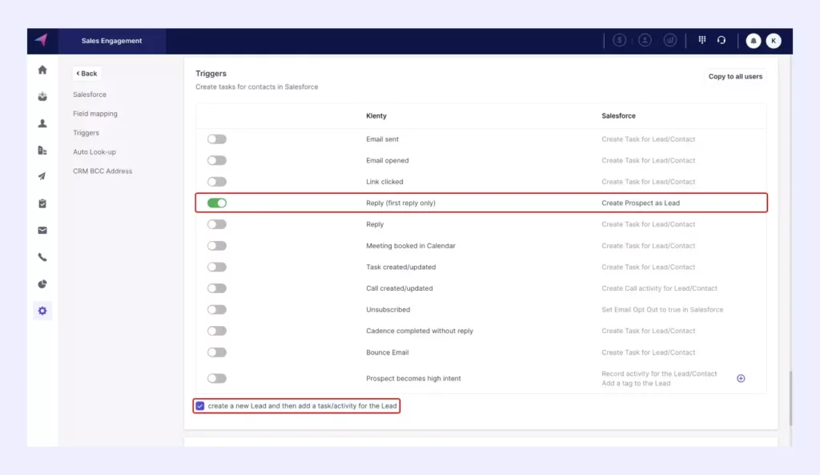
Task: Click the circled chart icon in header
Action: click(x=670, y=40)
